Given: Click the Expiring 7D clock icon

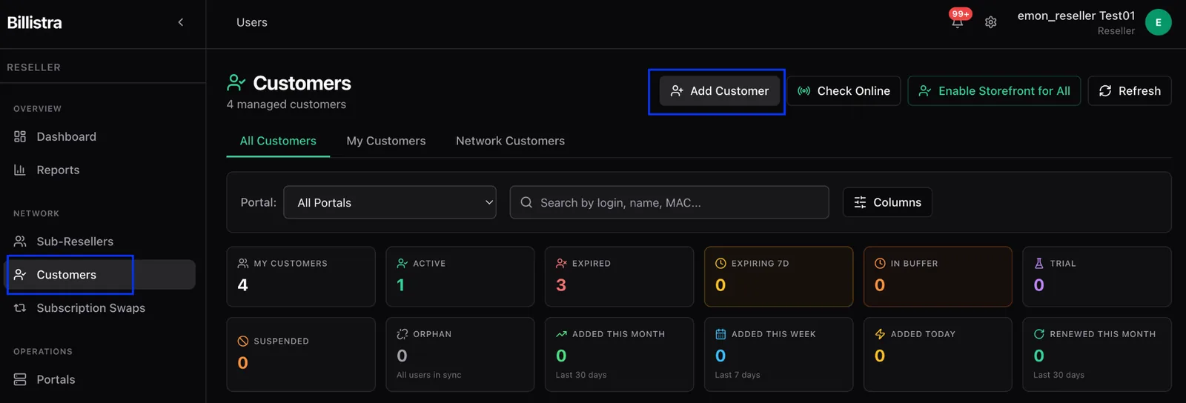Looking at the screenshot, I should 720,263.
